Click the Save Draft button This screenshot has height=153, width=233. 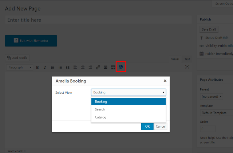[209, 29]
